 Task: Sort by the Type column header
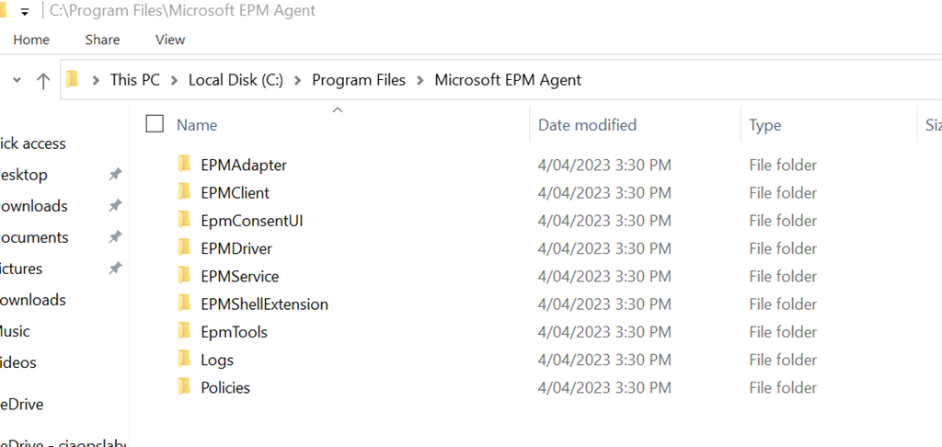765,125
